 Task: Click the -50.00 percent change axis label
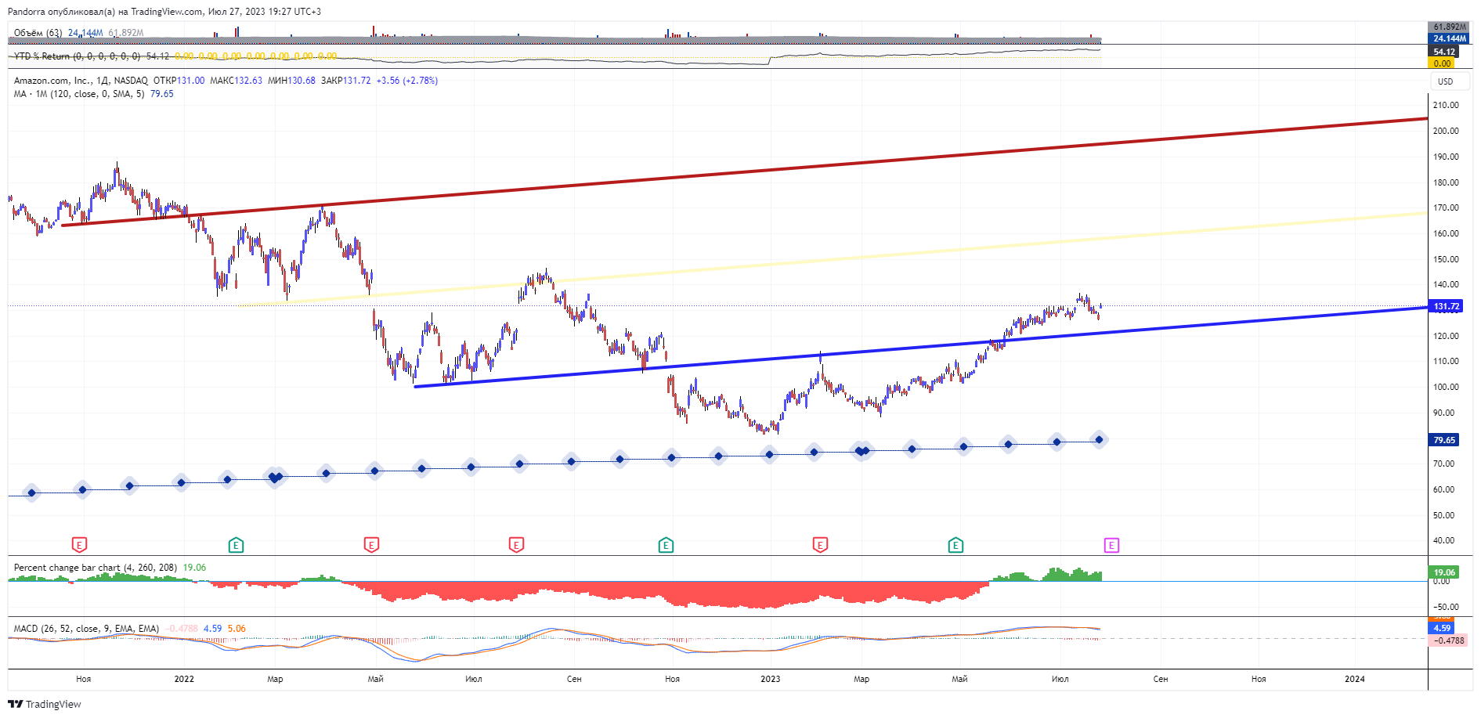pos(1446,607)
